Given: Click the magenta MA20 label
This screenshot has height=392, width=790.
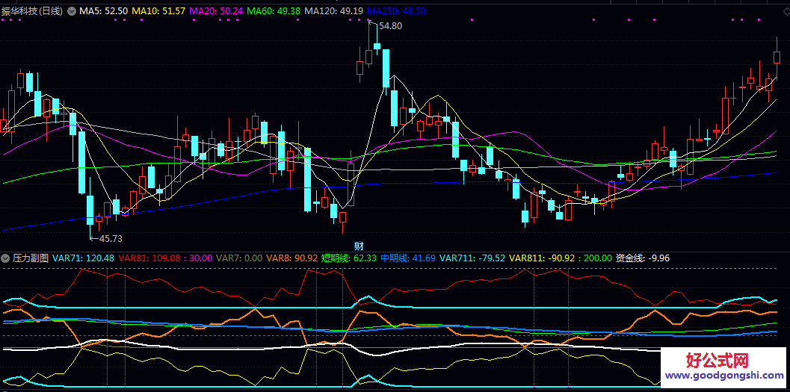Looking at the screenshot, I should (x=216, y=11).
